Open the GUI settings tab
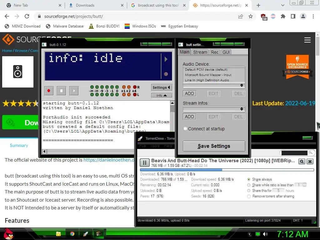320x240 pixels. point(226,52)
